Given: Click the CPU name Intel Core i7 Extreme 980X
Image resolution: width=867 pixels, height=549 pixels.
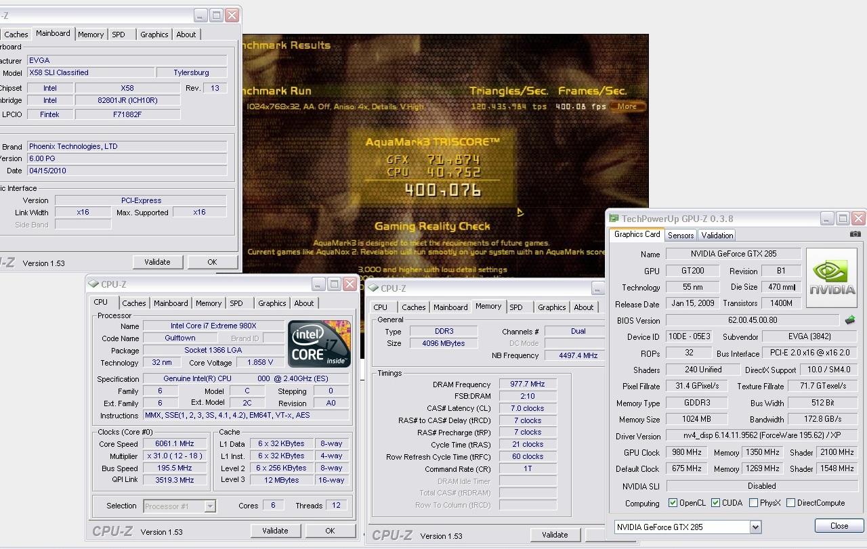Looking at the screenshot, I should pos(213,326).
